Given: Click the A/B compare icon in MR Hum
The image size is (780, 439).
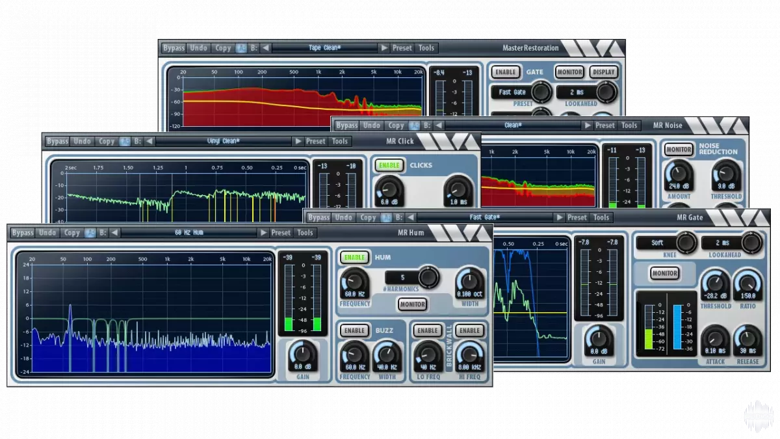Looking at the screenshot, I should (90, 233).
